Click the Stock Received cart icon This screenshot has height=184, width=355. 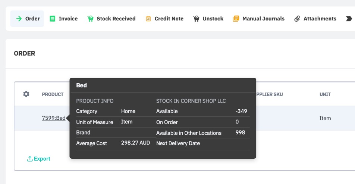(x=90, y=19)
